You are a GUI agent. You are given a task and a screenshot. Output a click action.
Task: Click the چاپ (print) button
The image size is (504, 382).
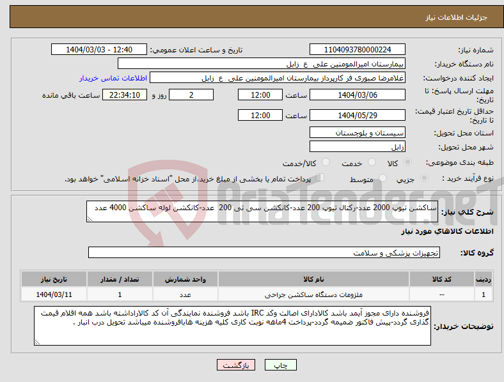[x=281, y=365]
